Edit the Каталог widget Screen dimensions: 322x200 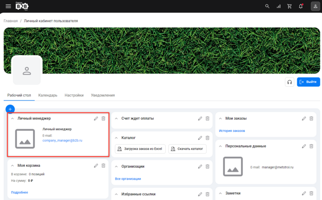coord(200,138)
